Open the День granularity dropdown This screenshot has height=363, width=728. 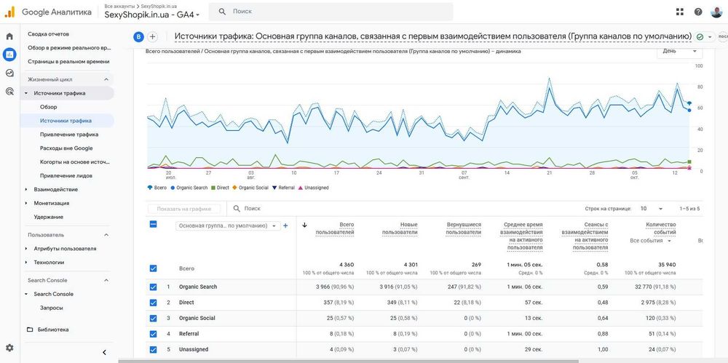(680, 51)
